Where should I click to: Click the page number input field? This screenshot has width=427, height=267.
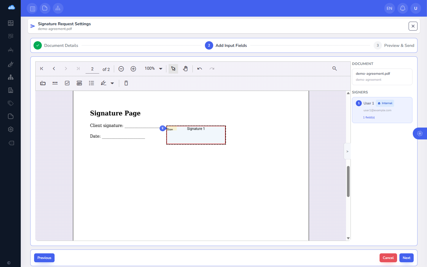coord(92,69)
